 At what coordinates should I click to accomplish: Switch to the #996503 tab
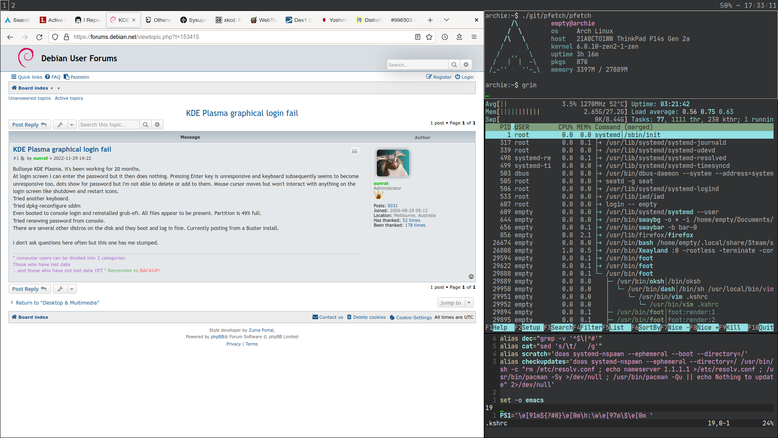404,20
